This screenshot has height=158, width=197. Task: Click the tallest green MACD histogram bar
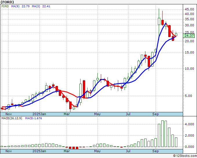[x=163, y=134]
